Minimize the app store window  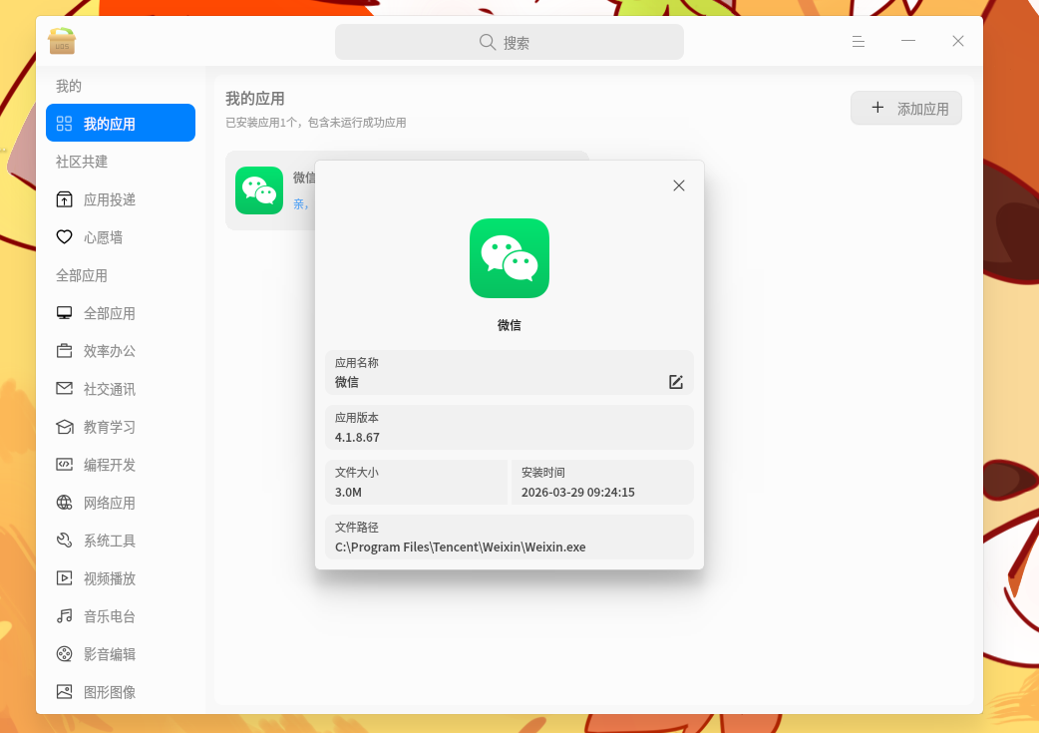907,41
